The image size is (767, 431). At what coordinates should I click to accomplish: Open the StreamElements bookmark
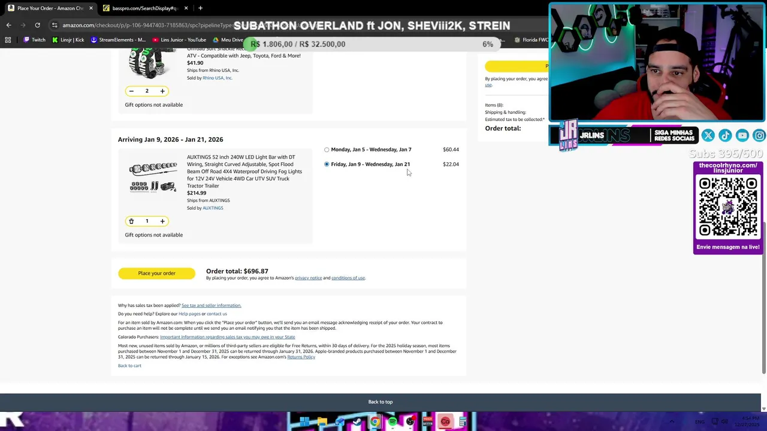click(118, 40)
